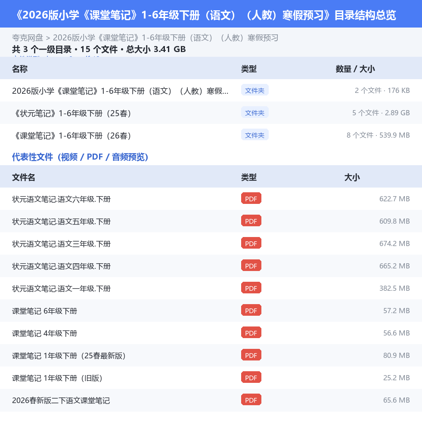Open folder 2026版小学《课堂笔记》1-6年级下册（语文）（人教）寒假...
Viewport: 422px width, 425px height.
[x=120, y=91]
